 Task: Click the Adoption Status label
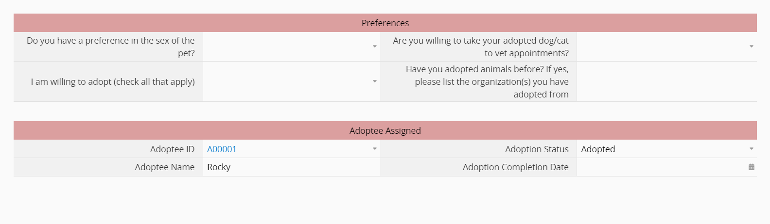[537, 149]
